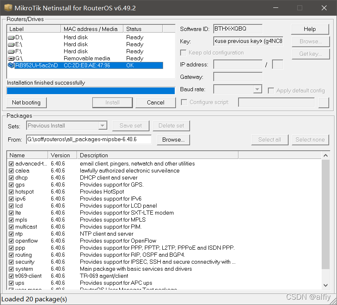Uncheck the hotspot package checkbox
337x305 pixels.
tap(11, 192)
